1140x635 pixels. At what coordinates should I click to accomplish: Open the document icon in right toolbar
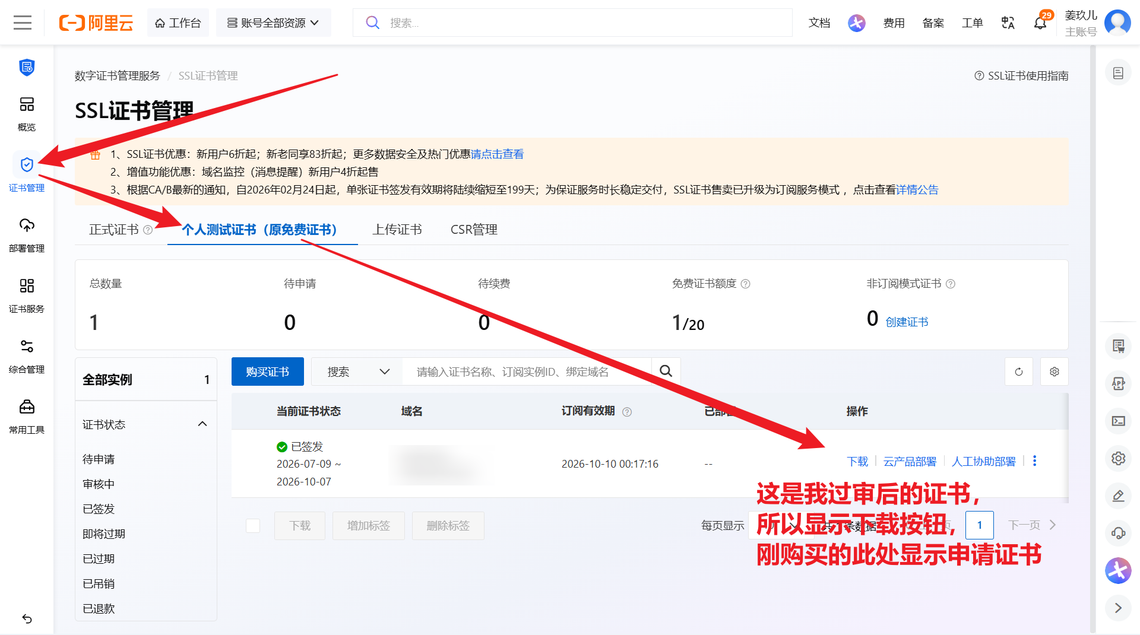(1118, 73)
